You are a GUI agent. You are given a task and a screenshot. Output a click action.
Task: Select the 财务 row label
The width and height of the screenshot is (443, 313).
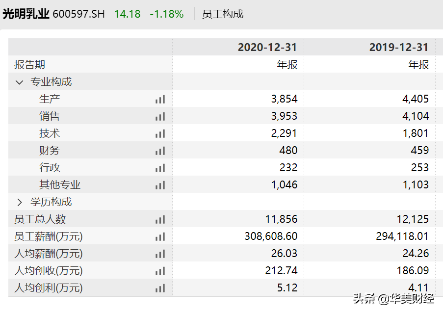50,151
